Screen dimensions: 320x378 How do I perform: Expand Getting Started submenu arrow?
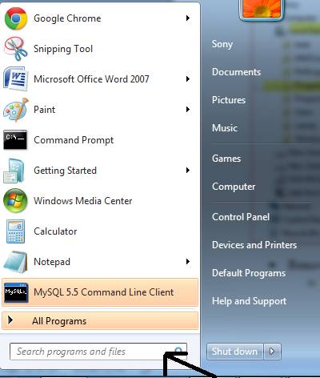tap(188, 171)
